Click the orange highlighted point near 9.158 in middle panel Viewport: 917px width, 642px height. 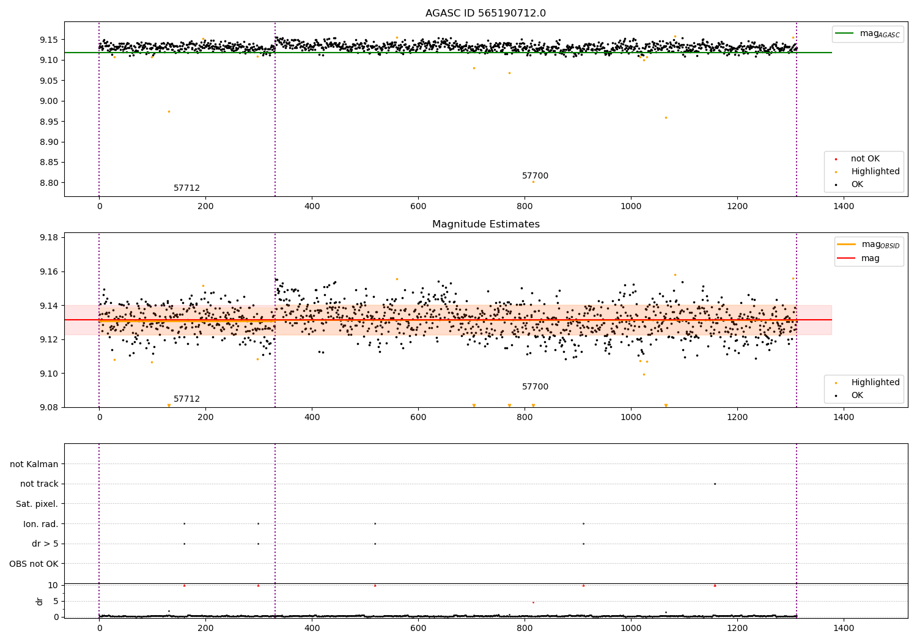coord(675,275)
